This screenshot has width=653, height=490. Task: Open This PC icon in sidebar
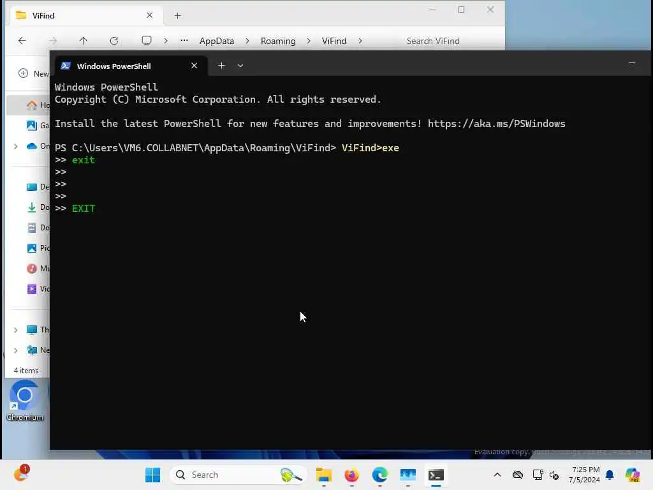click(x=32, y=330)
